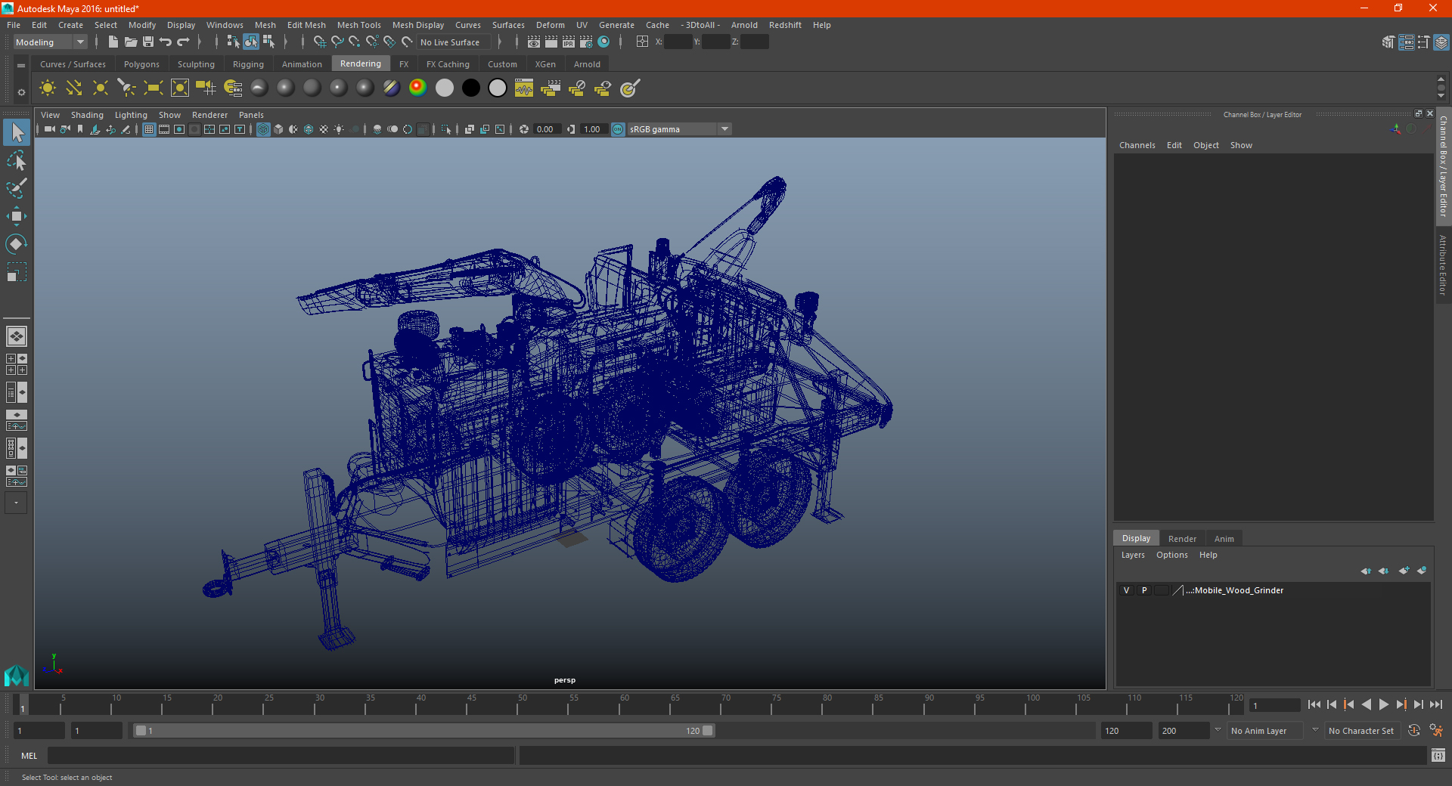Click the current frame field
Viewport: 1452px width, 786px height.
(1274, 705)
